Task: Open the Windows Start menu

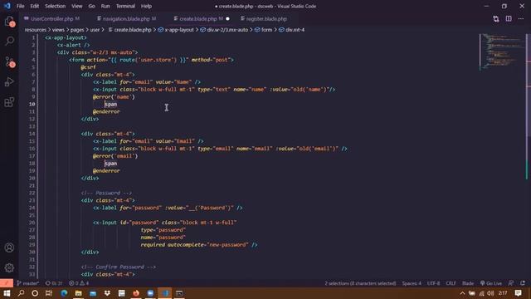Action: (7, 293)
